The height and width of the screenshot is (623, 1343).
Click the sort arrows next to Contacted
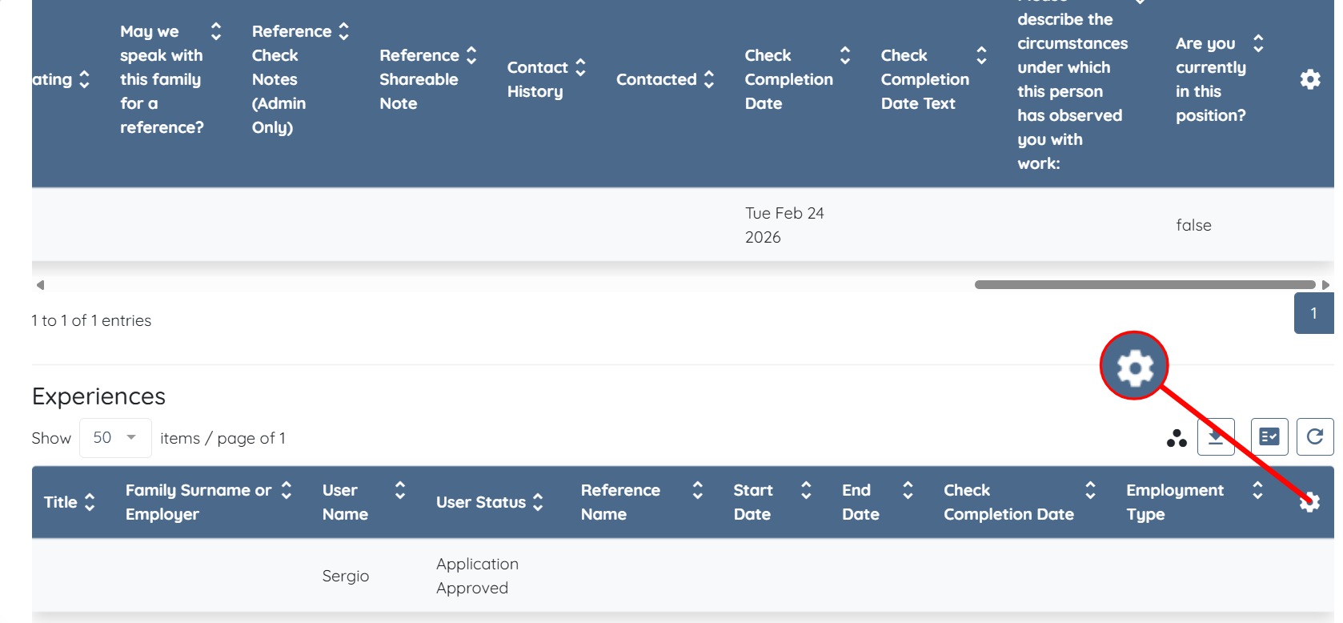click(709, 79)
